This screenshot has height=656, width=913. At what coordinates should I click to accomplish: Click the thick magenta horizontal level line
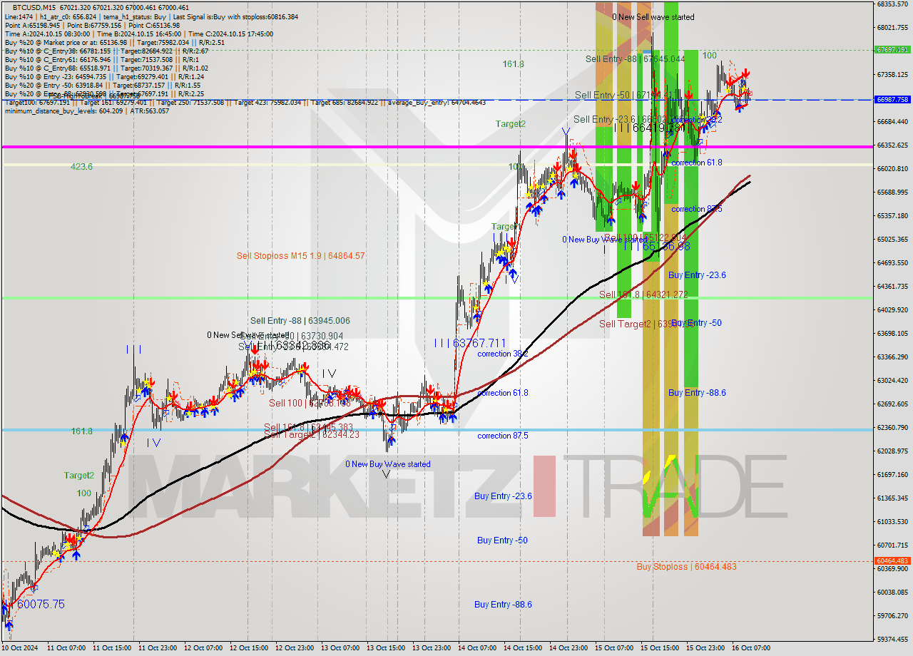pos(437,147)
